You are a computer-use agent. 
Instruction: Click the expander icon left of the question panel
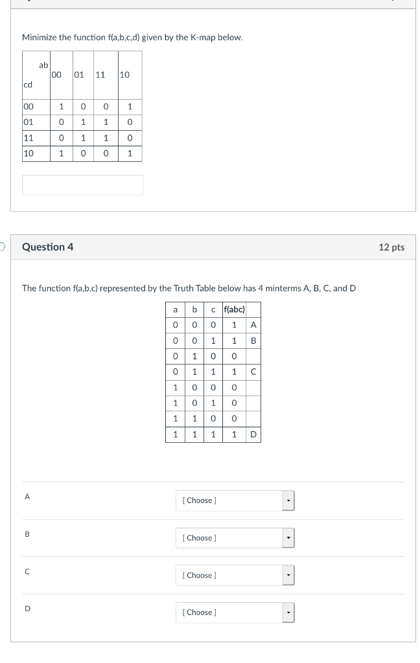(3, 247)
